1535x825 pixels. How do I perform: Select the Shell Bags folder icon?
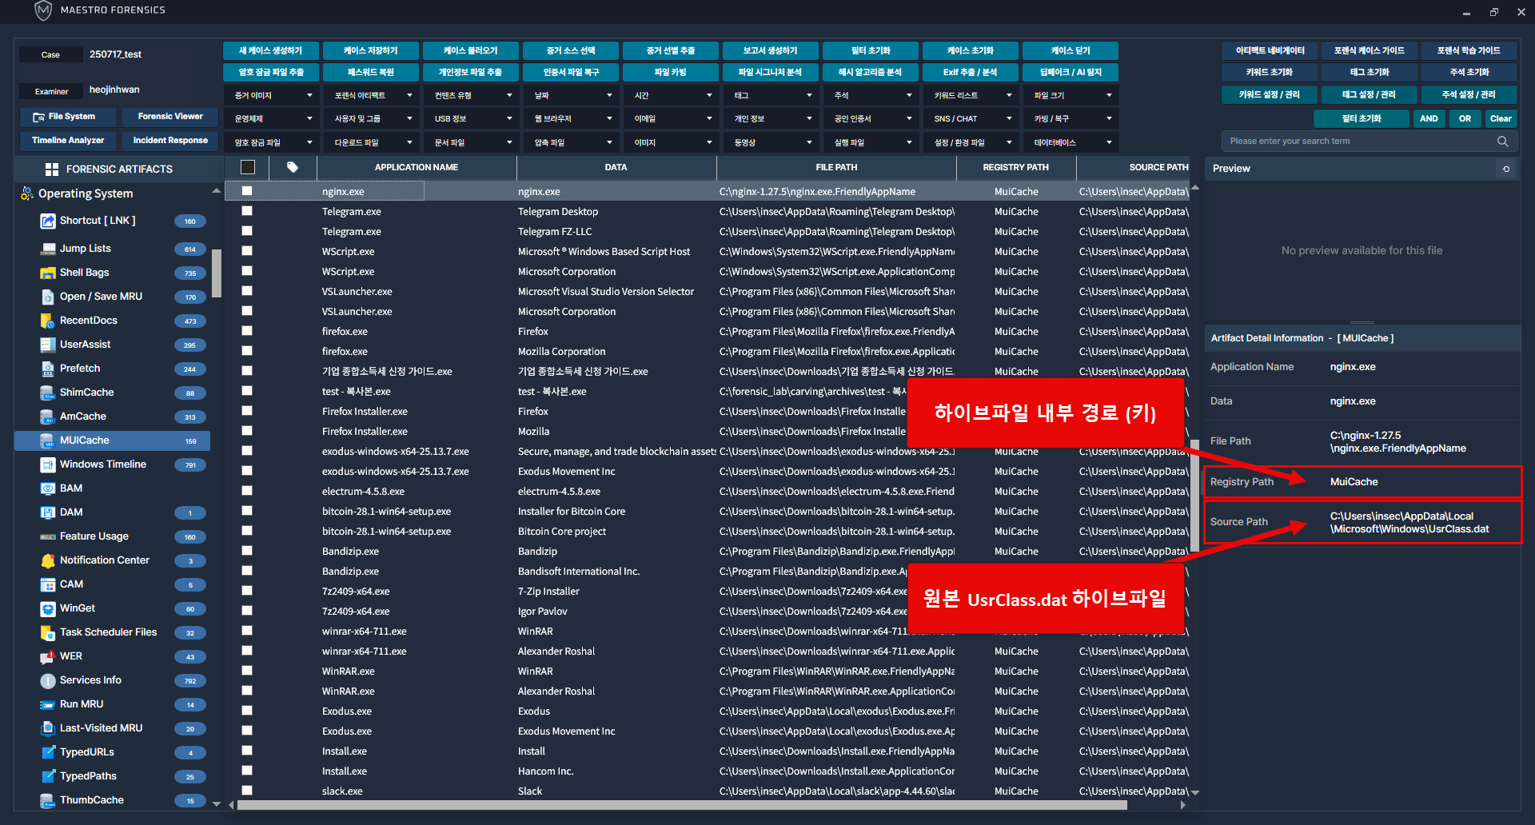(x=48, y=273)
